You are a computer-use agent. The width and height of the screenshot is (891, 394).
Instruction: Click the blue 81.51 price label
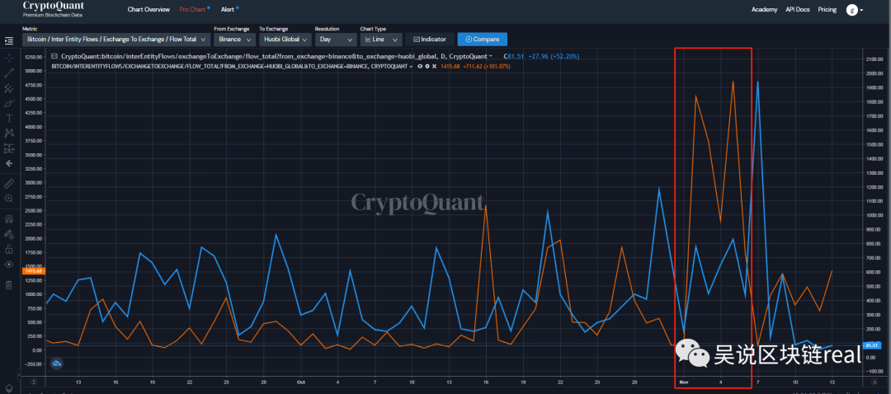(x=870, y=345)
